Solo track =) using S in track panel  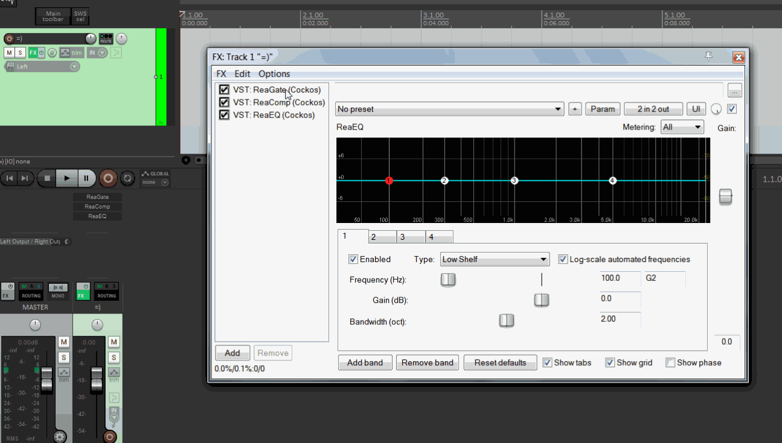20,53
